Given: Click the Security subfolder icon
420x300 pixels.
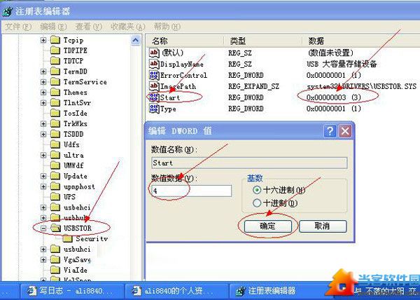Looking at the screenshot, I should point(67,238).
